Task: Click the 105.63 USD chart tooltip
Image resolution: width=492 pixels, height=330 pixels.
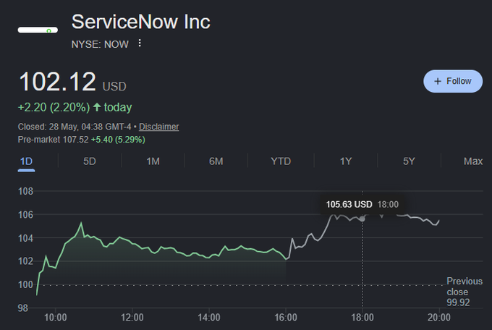Action: pyautogui.click(x=362, y=204)
